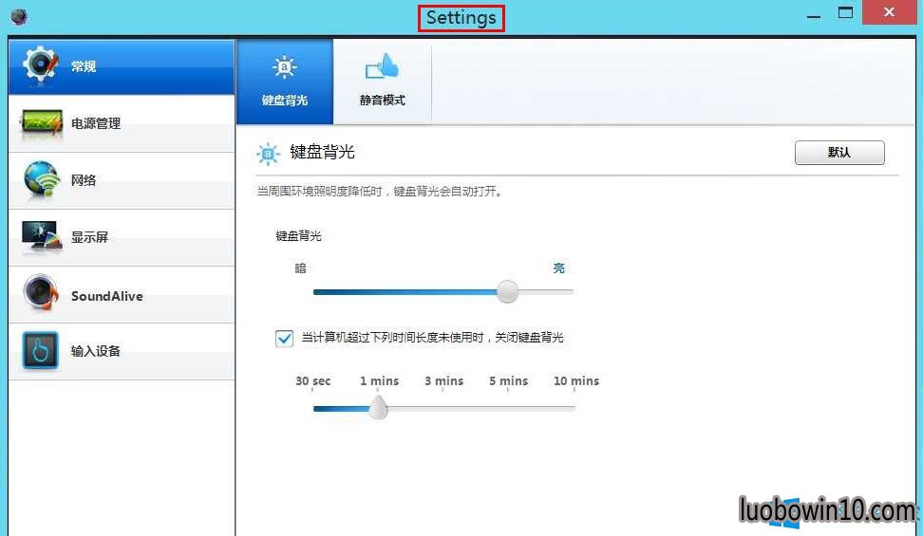Click the 10 mins tick mark on the timeout slider
Viewport: 923px width, 536px height.
(x=574, y=390)
